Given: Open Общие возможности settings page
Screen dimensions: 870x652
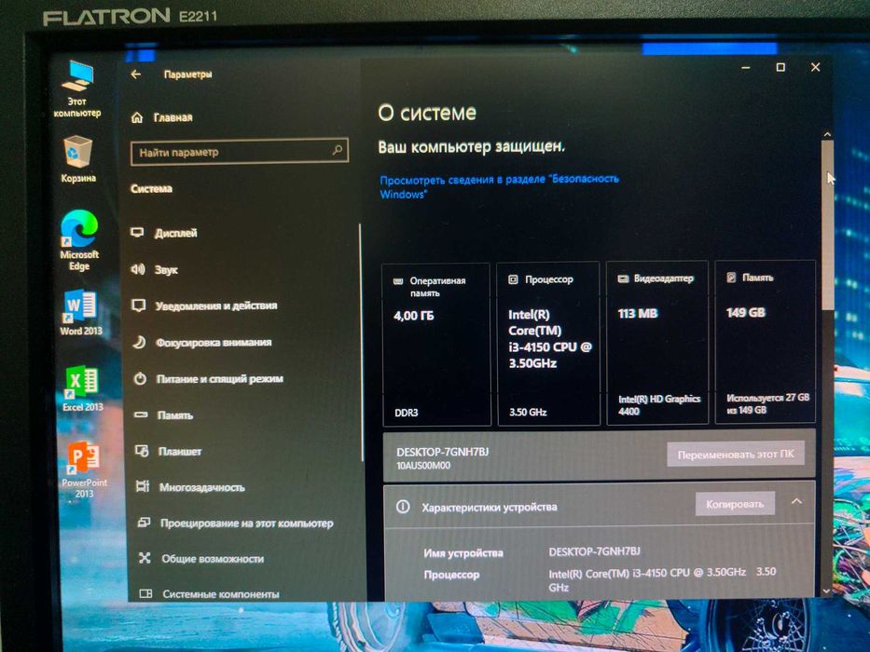Looking at the screenshot, I should 213,558.
